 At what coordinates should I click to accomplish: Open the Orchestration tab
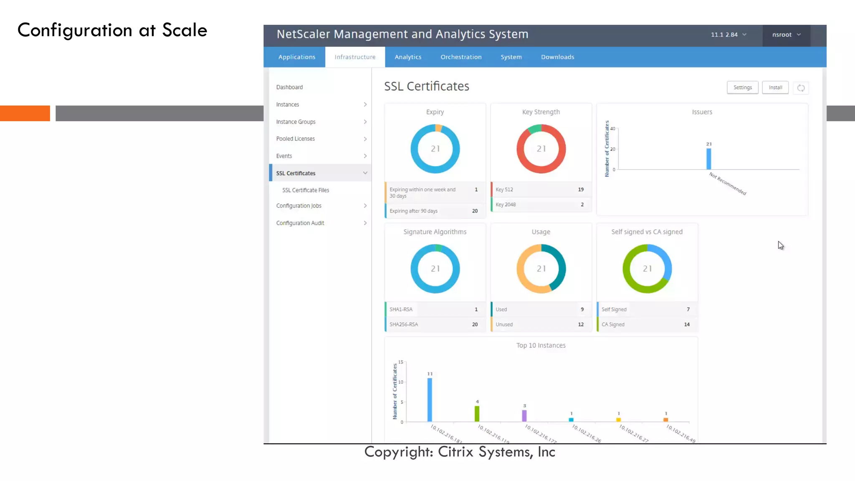coord(461,57)
